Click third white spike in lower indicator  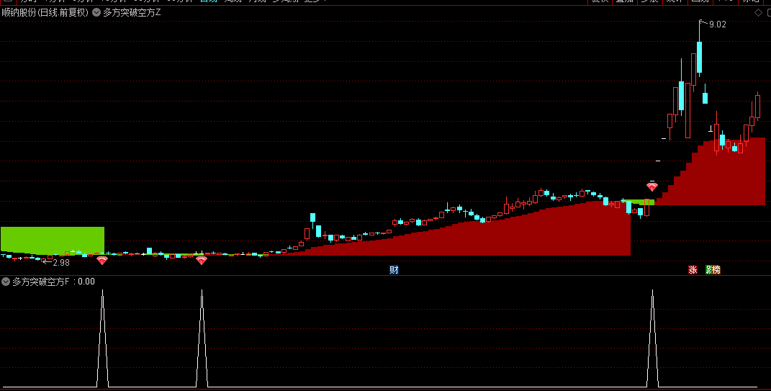tap(652, 338)
